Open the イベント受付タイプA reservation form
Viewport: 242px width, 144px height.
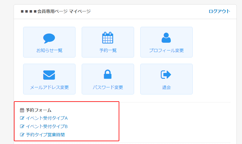[x=47, y=118]
